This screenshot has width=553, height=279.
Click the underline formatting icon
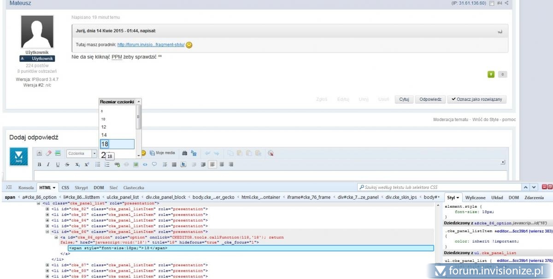(x=58, y=164)
